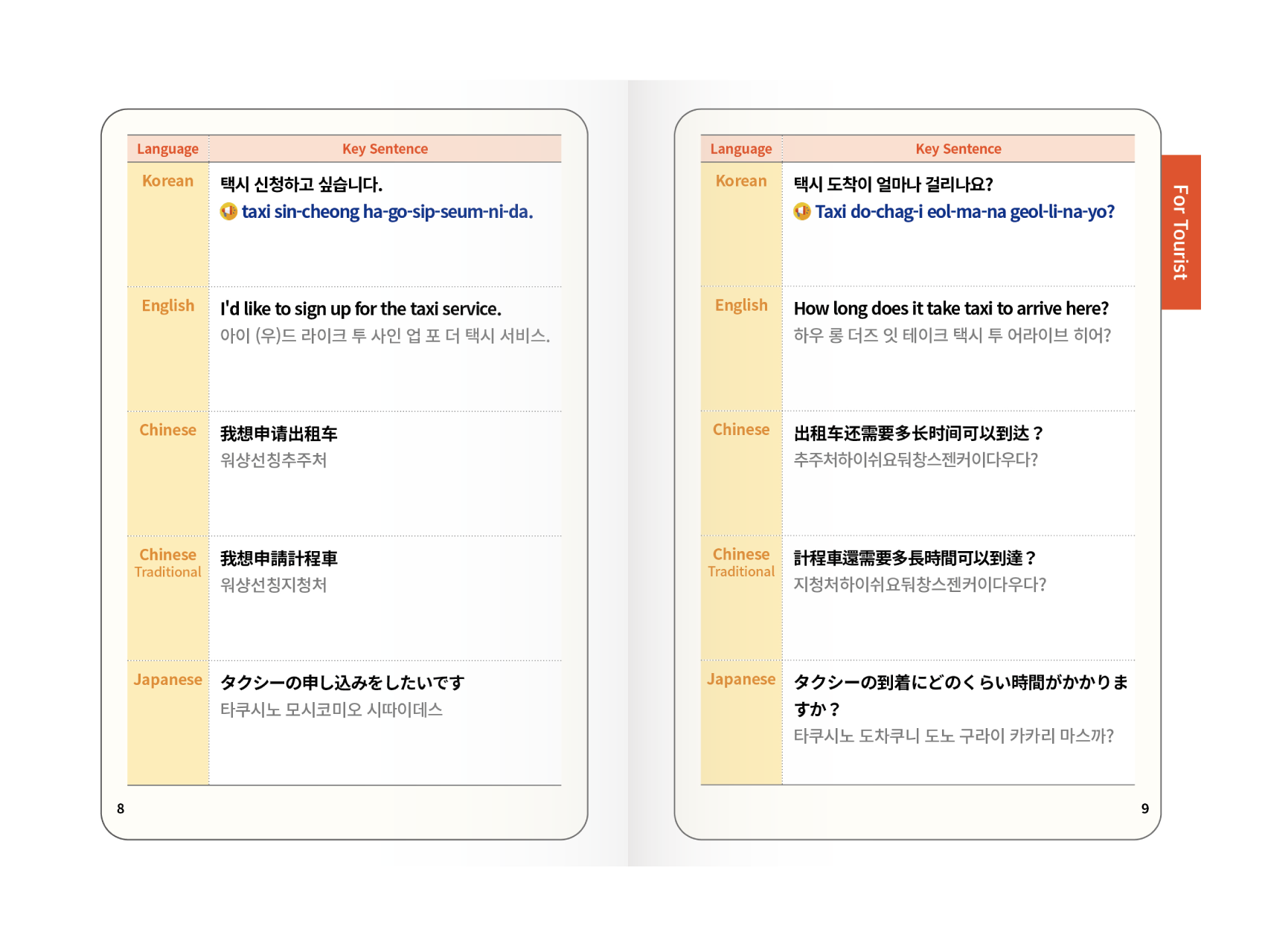Click pronunciation 타쿠시노 모시코미오 시따이데스

pos(331,709)
